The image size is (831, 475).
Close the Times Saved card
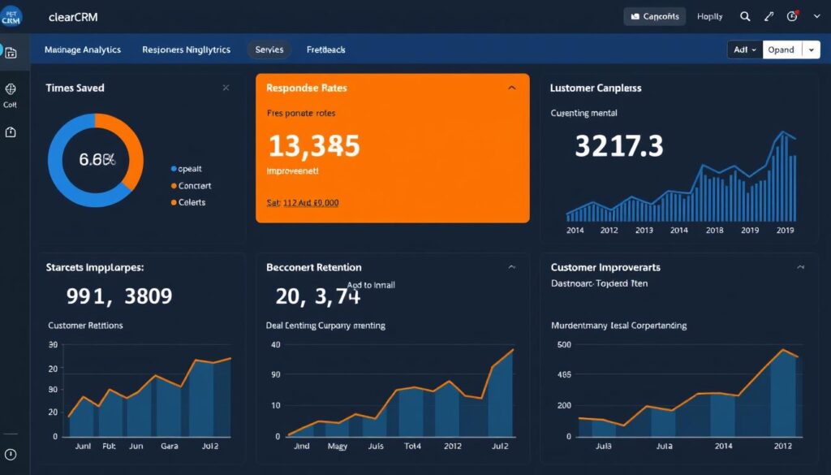point(226,88)
